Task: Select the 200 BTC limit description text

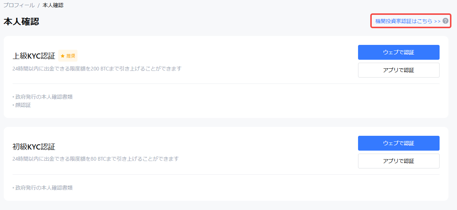Action: pyautogui.click(x=97, y=69)
